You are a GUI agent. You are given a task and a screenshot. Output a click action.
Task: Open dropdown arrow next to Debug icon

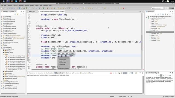click(x=41, y=8)
